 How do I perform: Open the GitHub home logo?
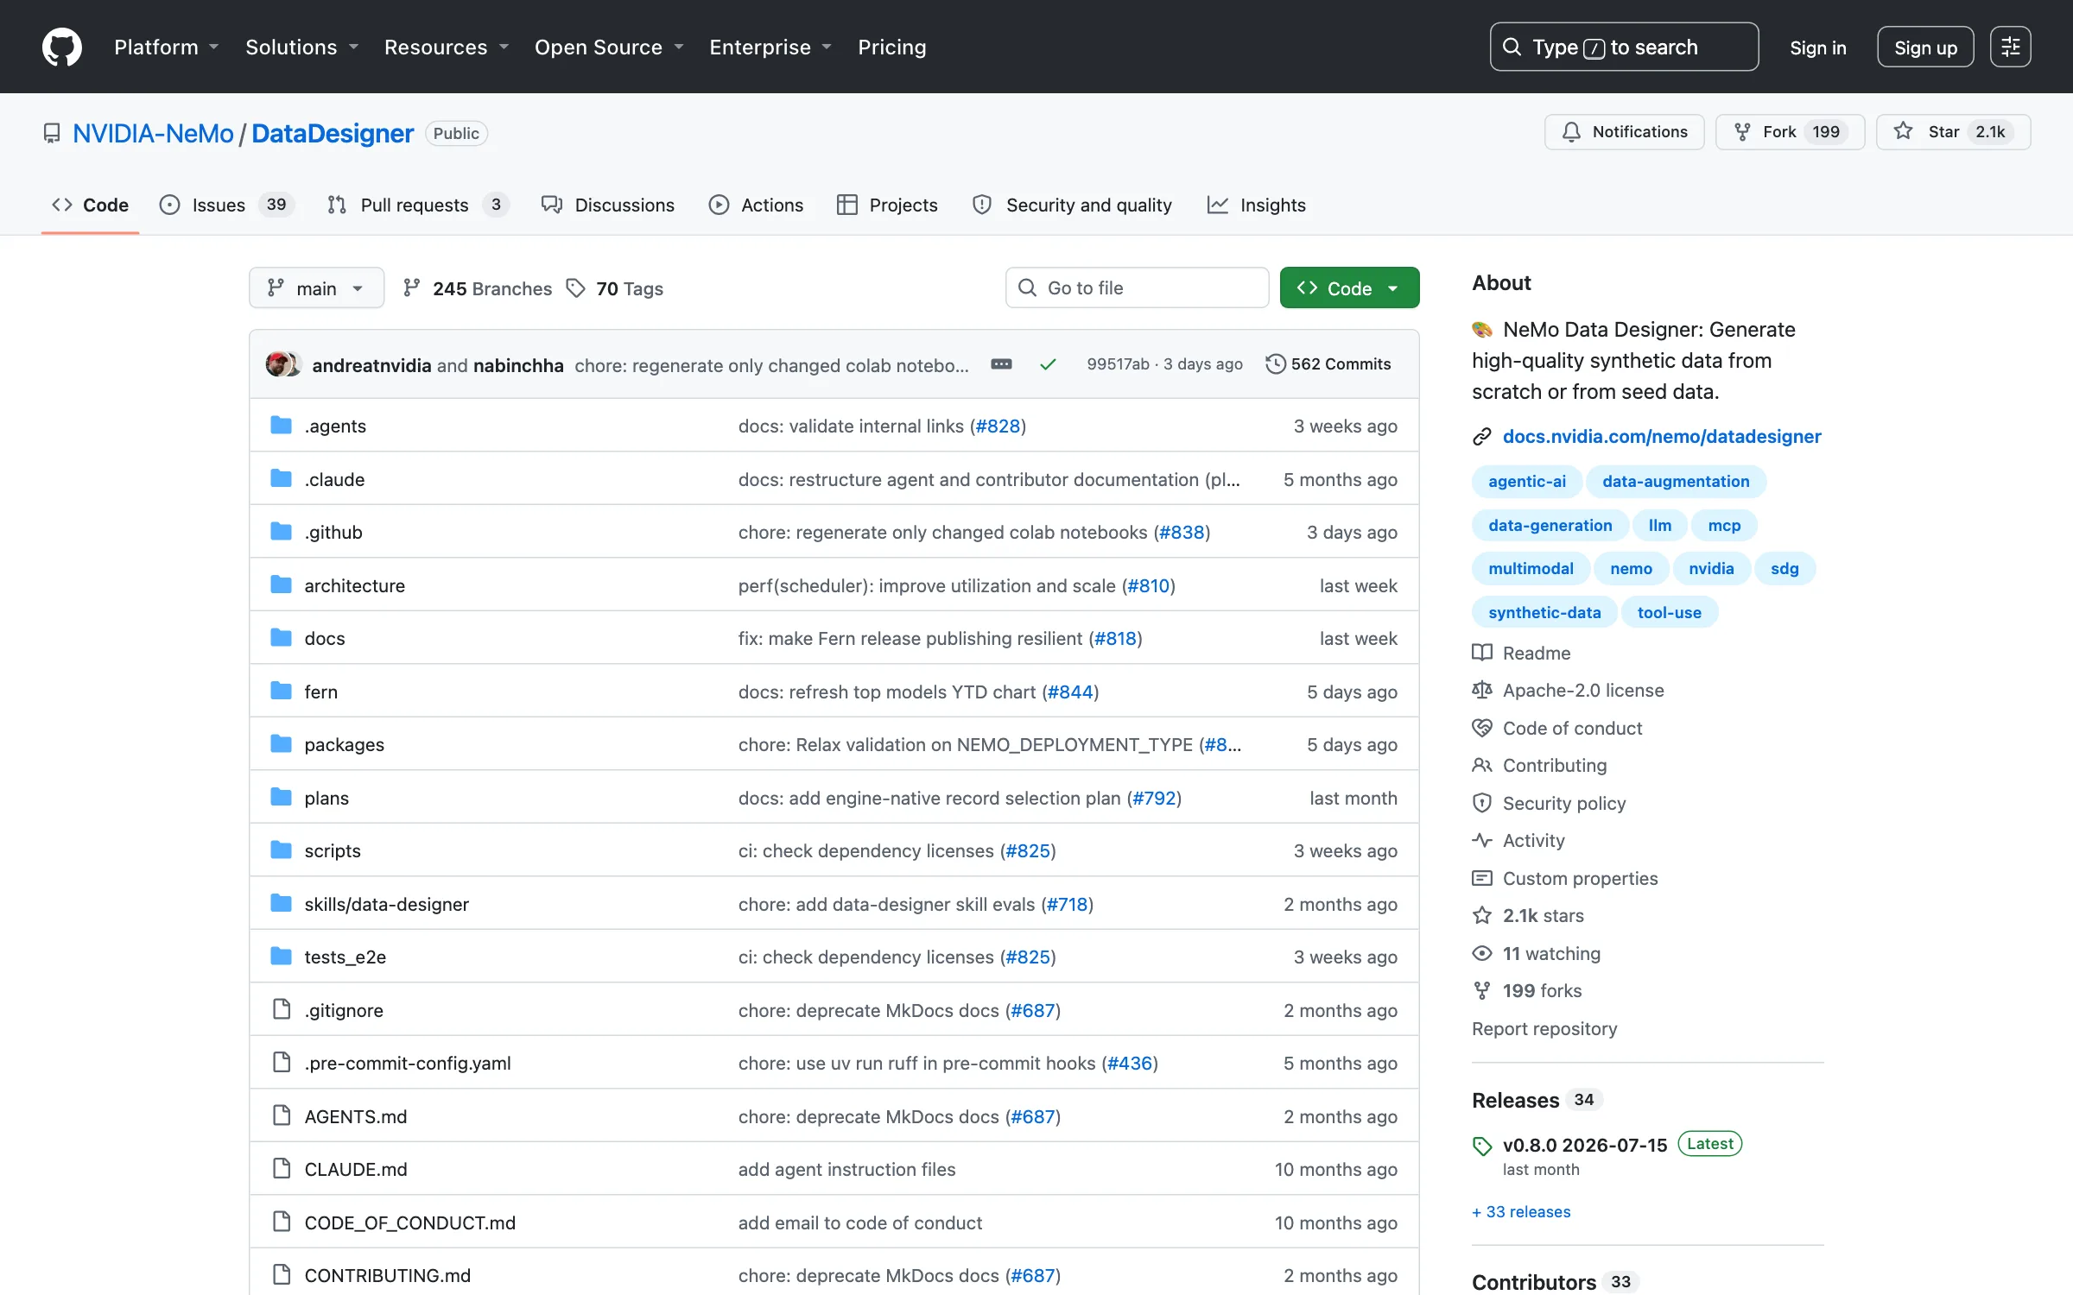62,47
